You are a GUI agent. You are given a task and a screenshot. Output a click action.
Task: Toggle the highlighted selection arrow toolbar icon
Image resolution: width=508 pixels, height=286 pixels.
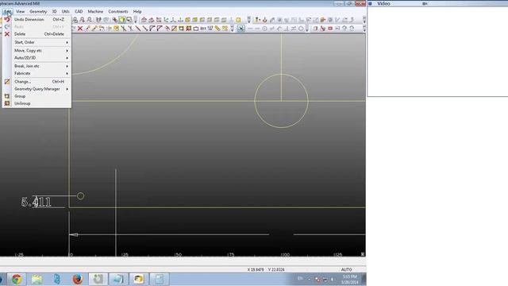[241, 29]
